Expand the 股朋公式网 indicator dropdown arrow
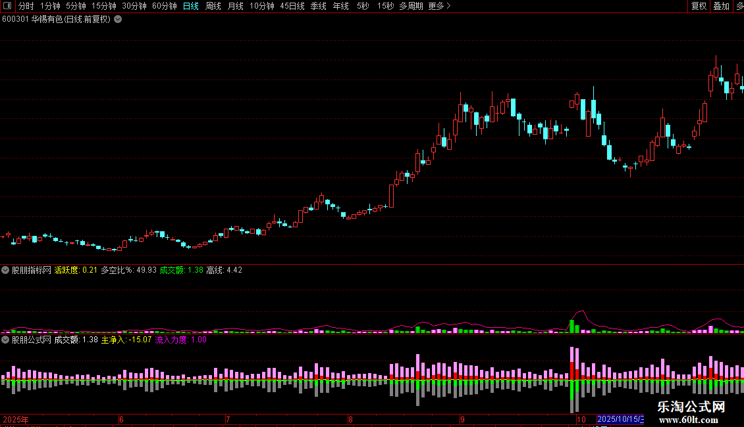 click(x=5, y=340)
